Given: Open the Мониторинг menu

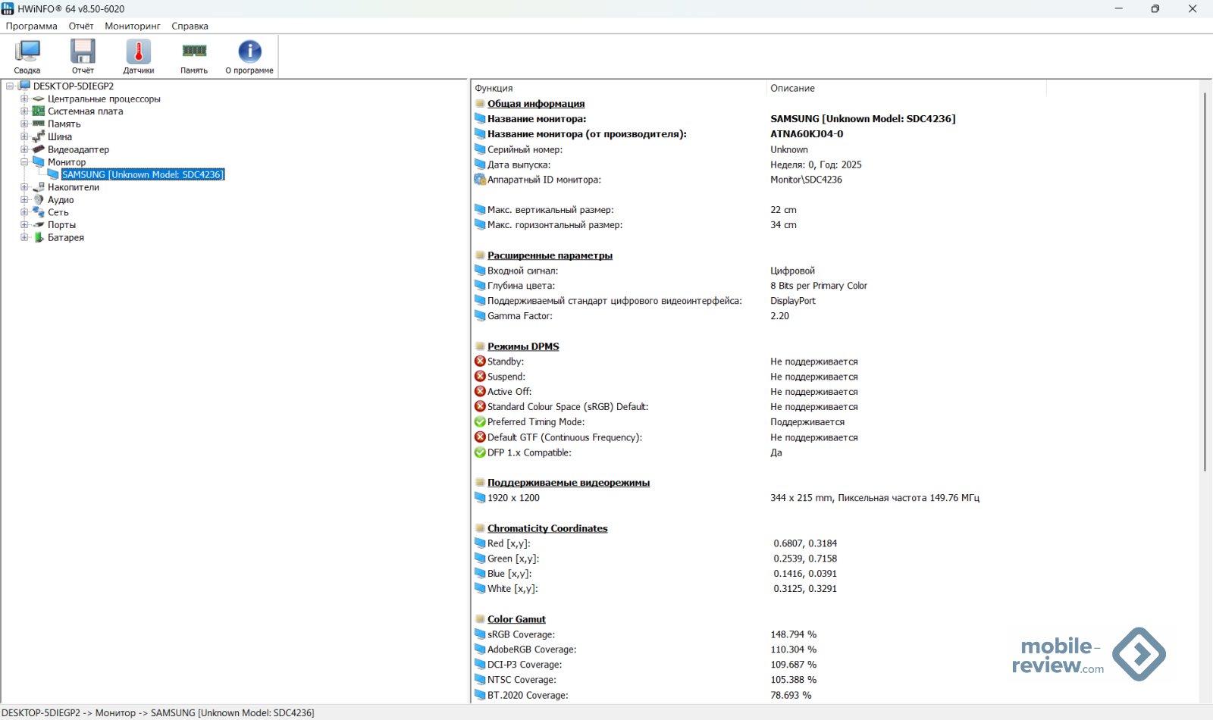Looking at the screenshot, I should [x=133, y=26].
